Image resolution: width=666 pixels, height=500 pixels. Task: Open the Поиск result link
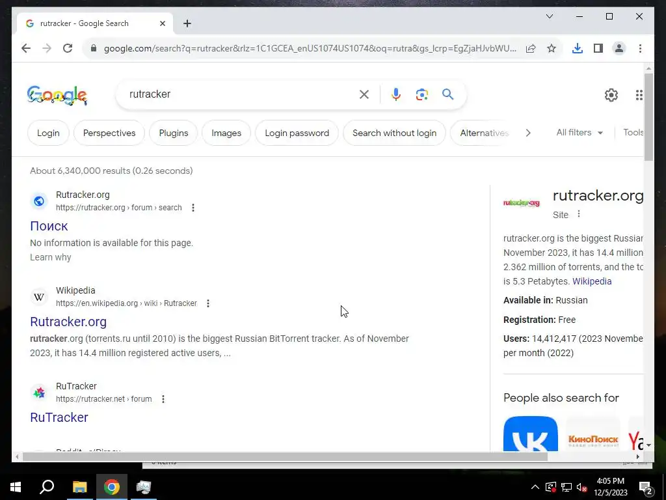point(49,226)
